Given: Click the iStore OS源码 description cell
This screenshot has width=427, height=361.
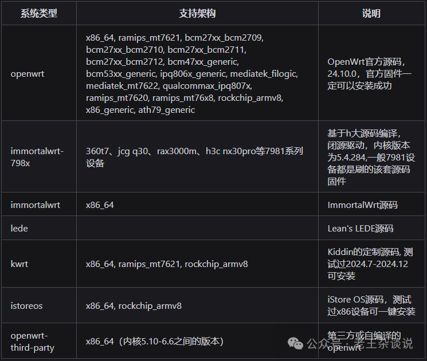Looking at the screenshot, I should pyautogui.click(x=370, y=305).
